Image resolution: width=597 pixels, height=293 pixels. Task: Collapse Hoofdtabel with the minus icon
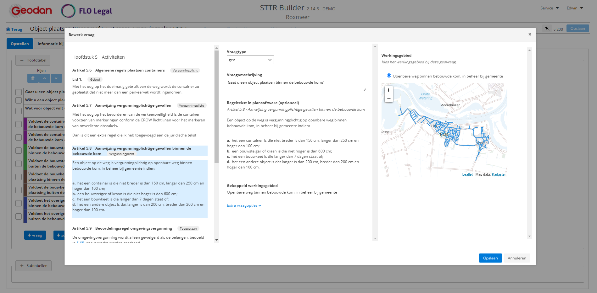click(x=22, y=60)
